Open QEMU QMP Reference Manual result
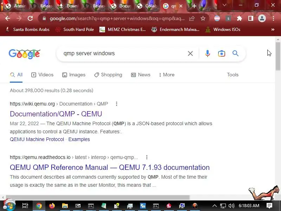281x211 pixels. pyautogui.click(x=110, y=167)
